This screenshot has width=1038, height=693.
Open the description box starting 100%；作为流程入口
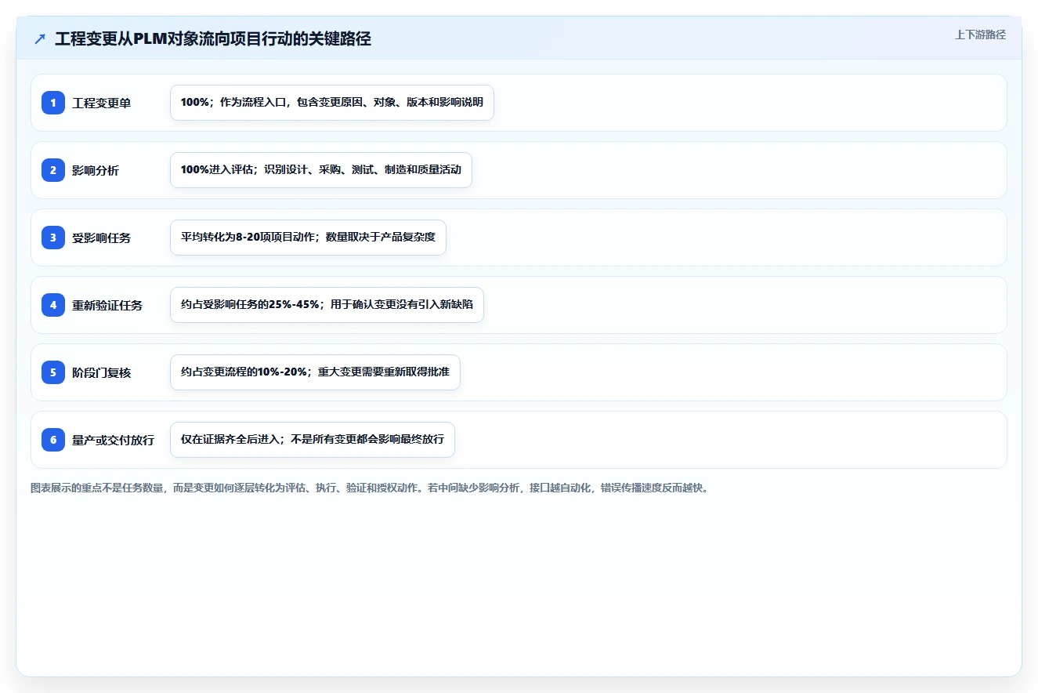pyautogui.click(x=332, y=103)
